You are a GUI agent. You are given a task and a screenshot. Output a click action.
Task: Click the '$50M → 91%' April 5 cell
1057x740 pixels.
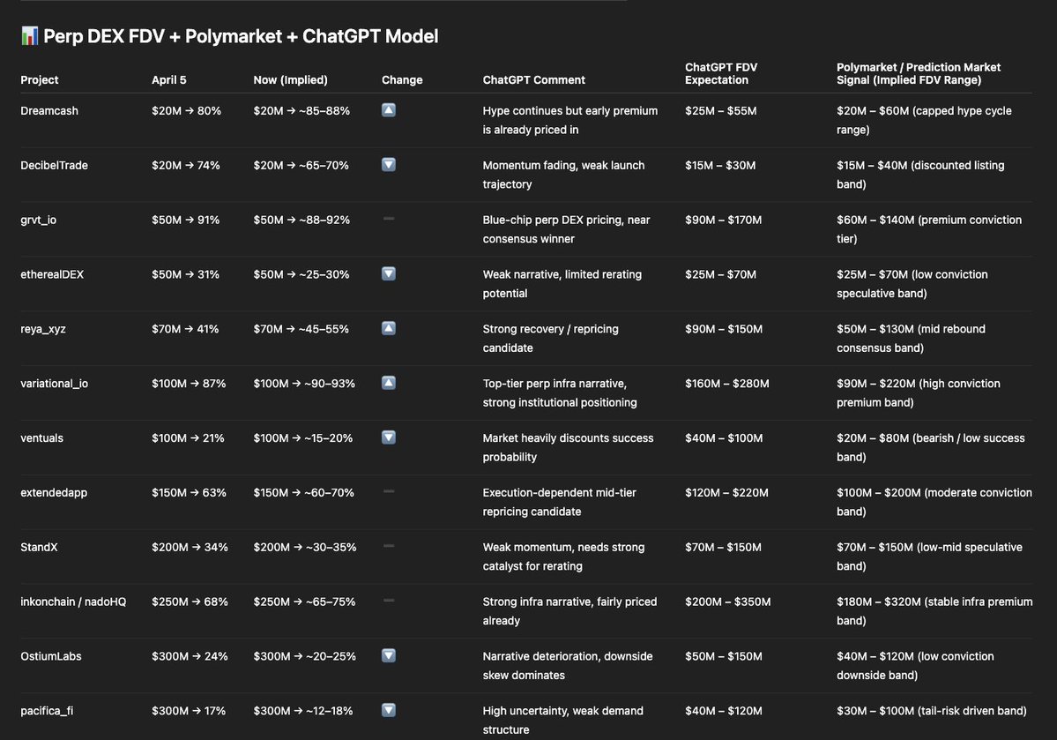(185, 220)
